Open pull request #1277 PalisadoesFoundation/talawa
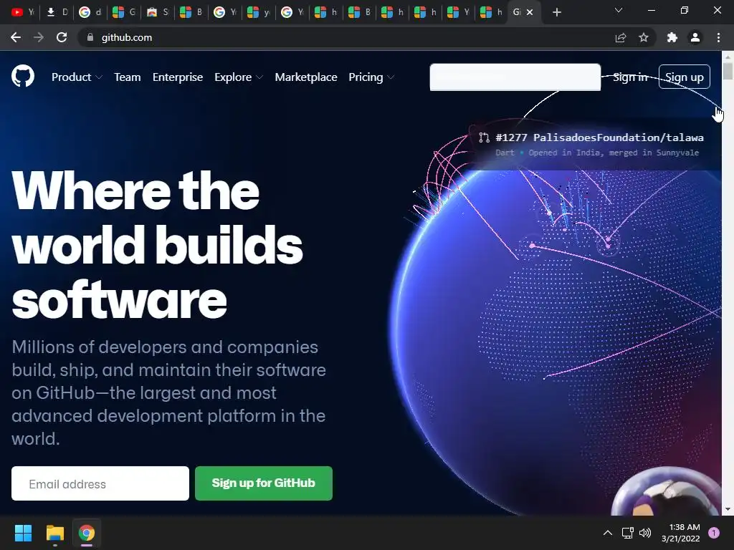734x550 pixels. pos(599,137)
